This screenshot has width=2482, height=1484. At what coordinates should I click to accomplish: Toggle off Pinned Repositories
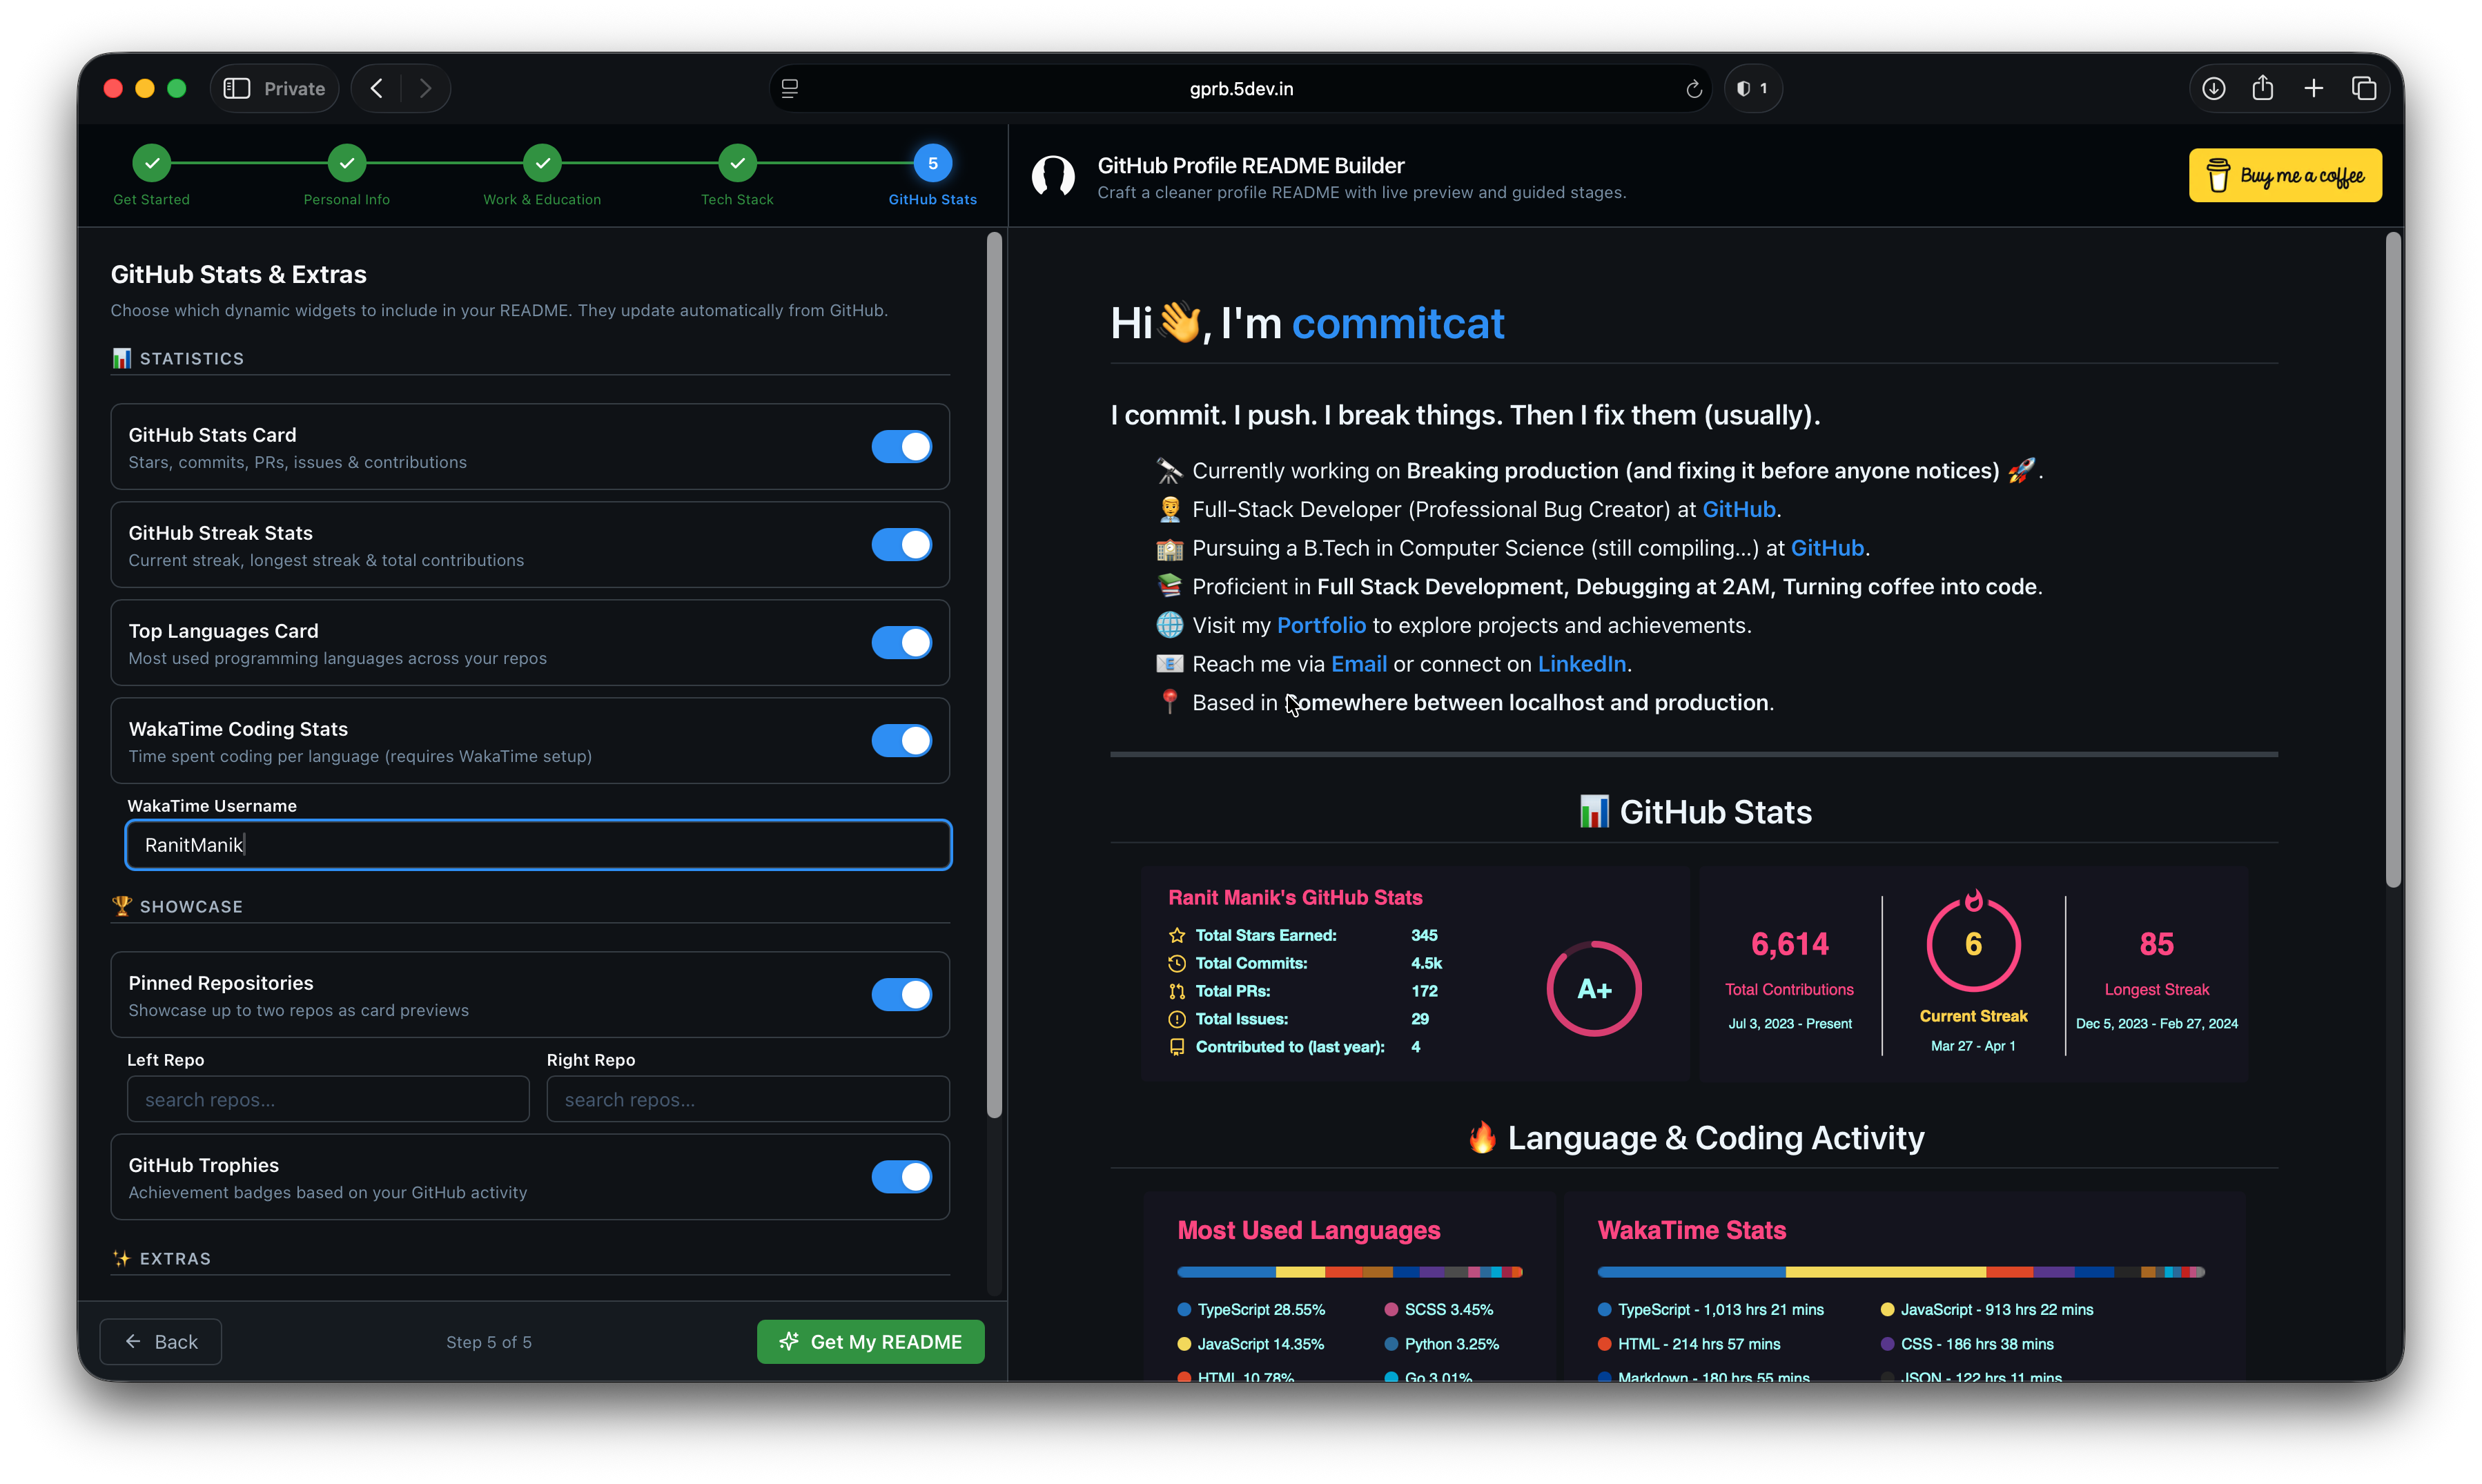tap(901, 995)
